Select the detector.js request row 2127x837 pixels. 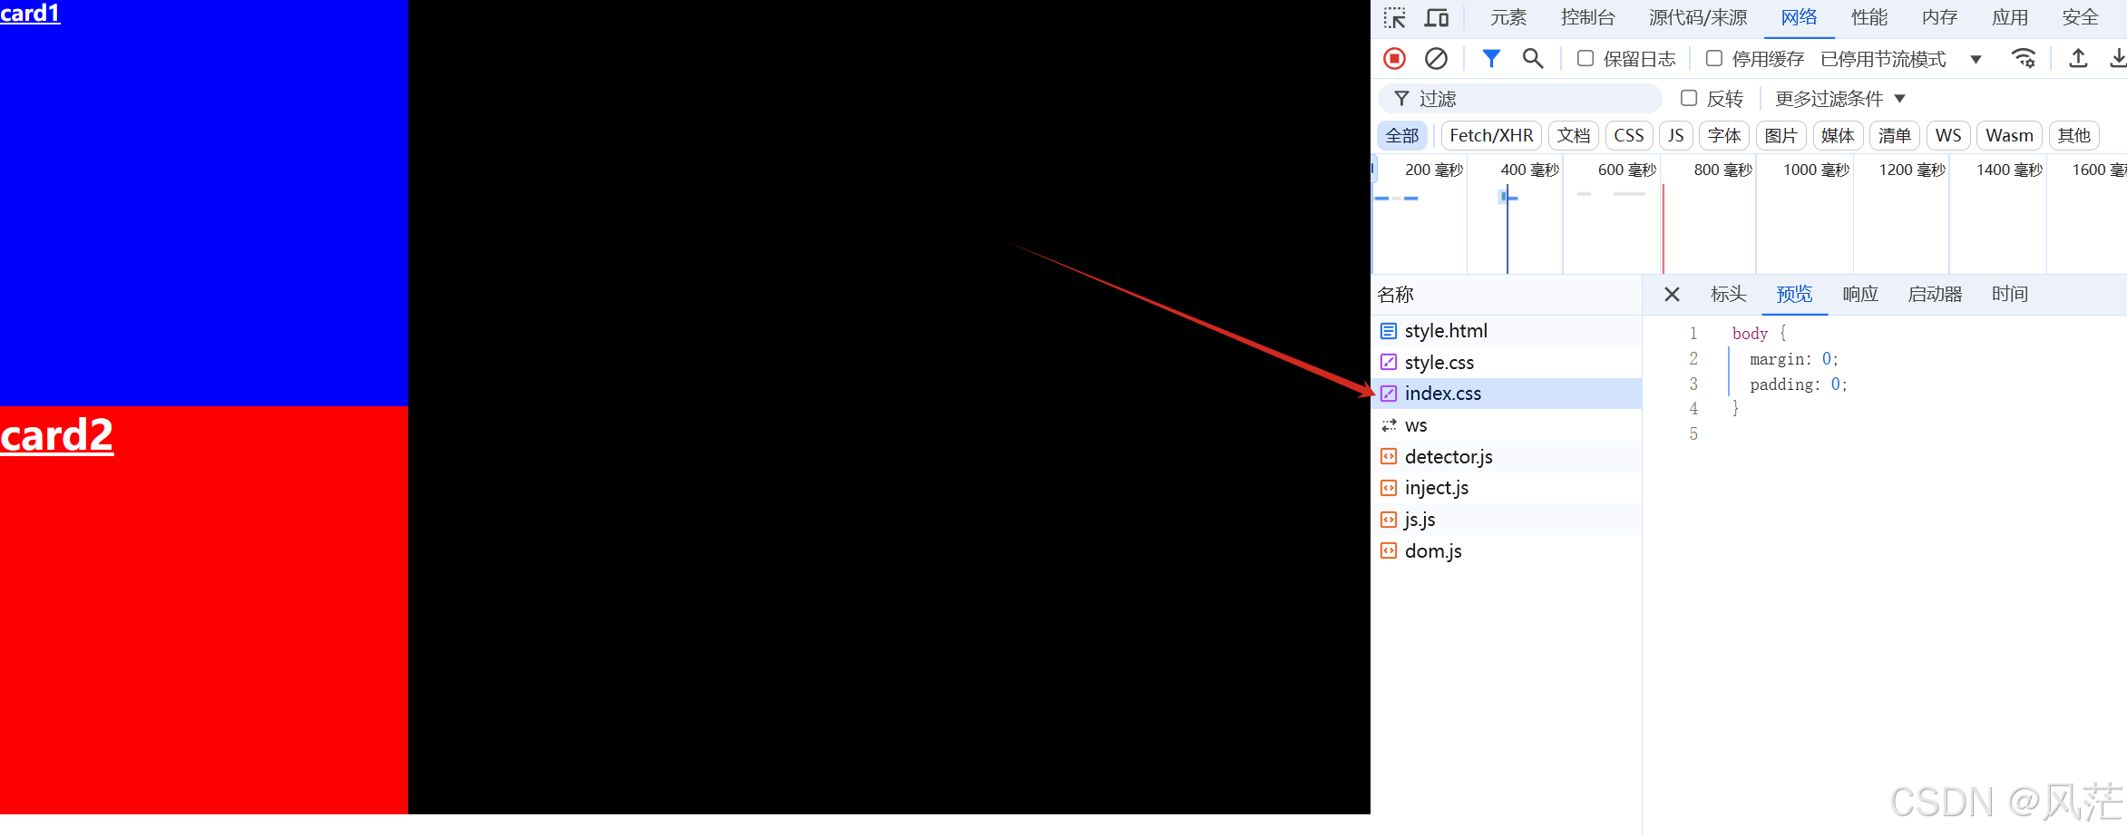pos(1507,456)
